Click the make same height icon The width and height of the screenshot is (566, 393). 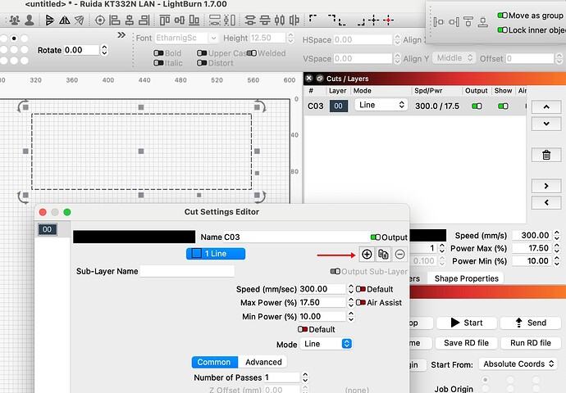(x=230, y=20)
